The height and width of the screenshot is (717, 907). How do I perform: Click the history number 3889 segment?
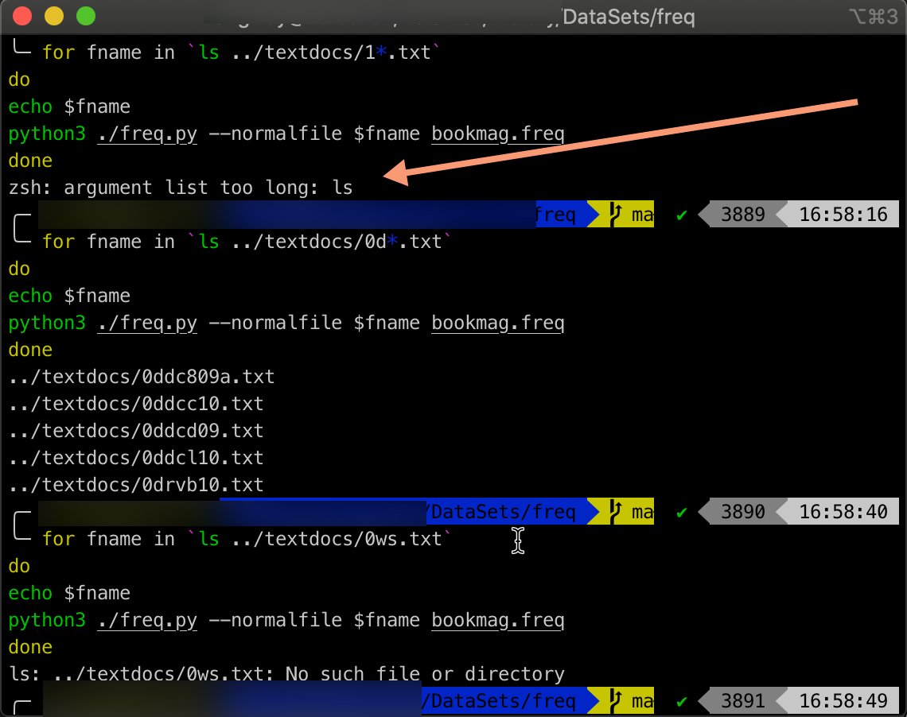742,215
